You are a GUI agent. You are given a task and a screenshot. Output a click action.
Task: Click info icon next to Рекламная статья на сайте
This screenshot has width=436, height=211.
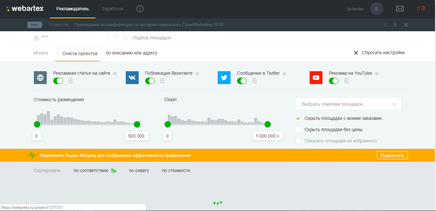(115, 73)
